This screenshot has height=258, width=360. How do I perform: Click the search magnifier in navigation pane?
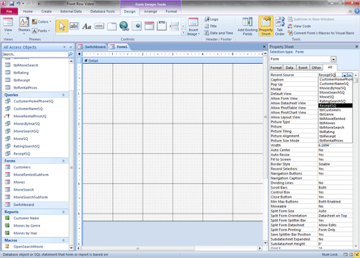(x=71, y=54)
